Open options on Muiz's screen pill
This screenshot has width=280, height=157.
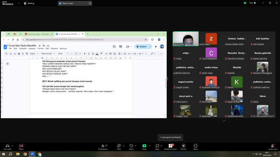pyautogui.click(x=90, y=3)
